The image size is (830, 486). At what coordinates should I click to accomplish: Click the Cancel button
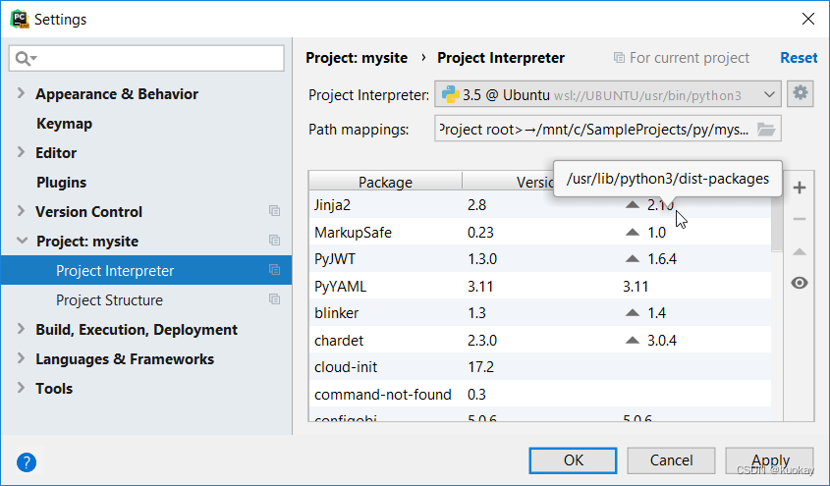(x=671, y=460)
